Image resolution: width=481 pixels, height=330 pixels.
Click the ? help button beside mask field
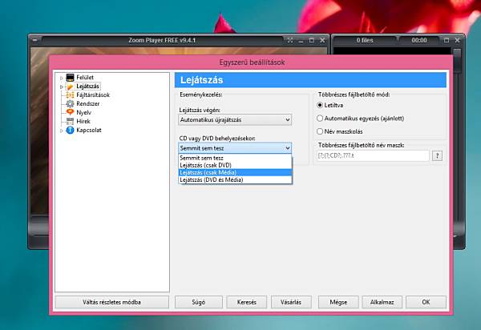click(437, 155)
